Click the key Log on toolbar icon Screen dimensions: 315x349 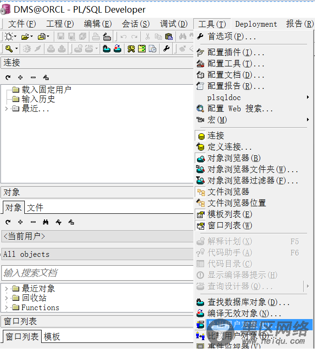(9, 49)
